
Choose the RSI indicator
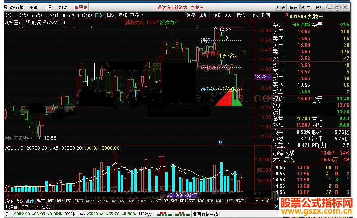158,201
